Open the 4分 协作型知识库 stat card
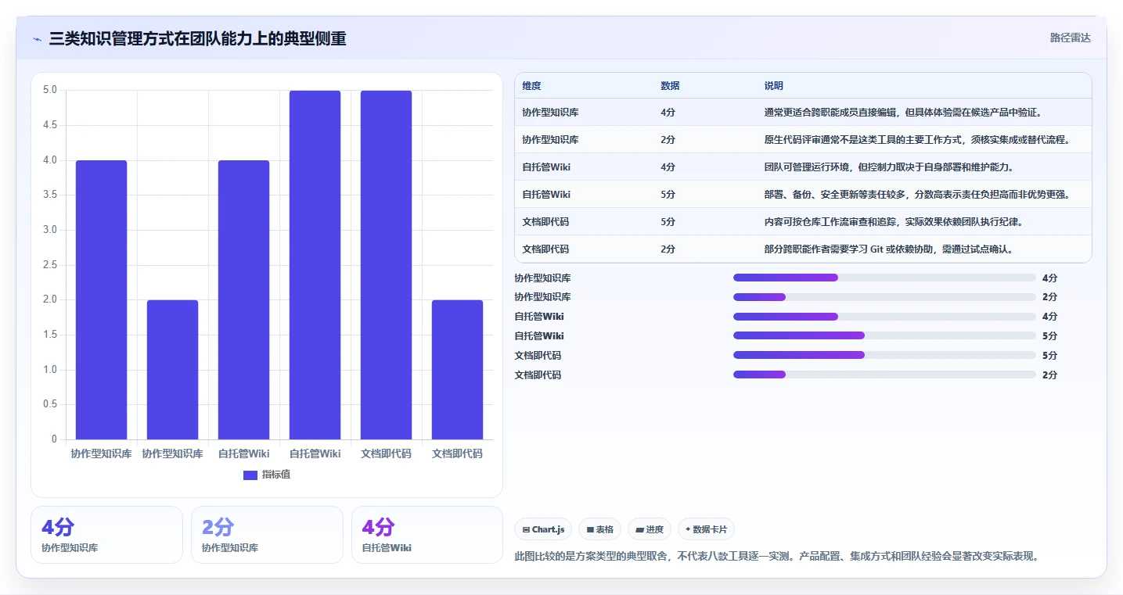1123x595 pixels. 106,535
